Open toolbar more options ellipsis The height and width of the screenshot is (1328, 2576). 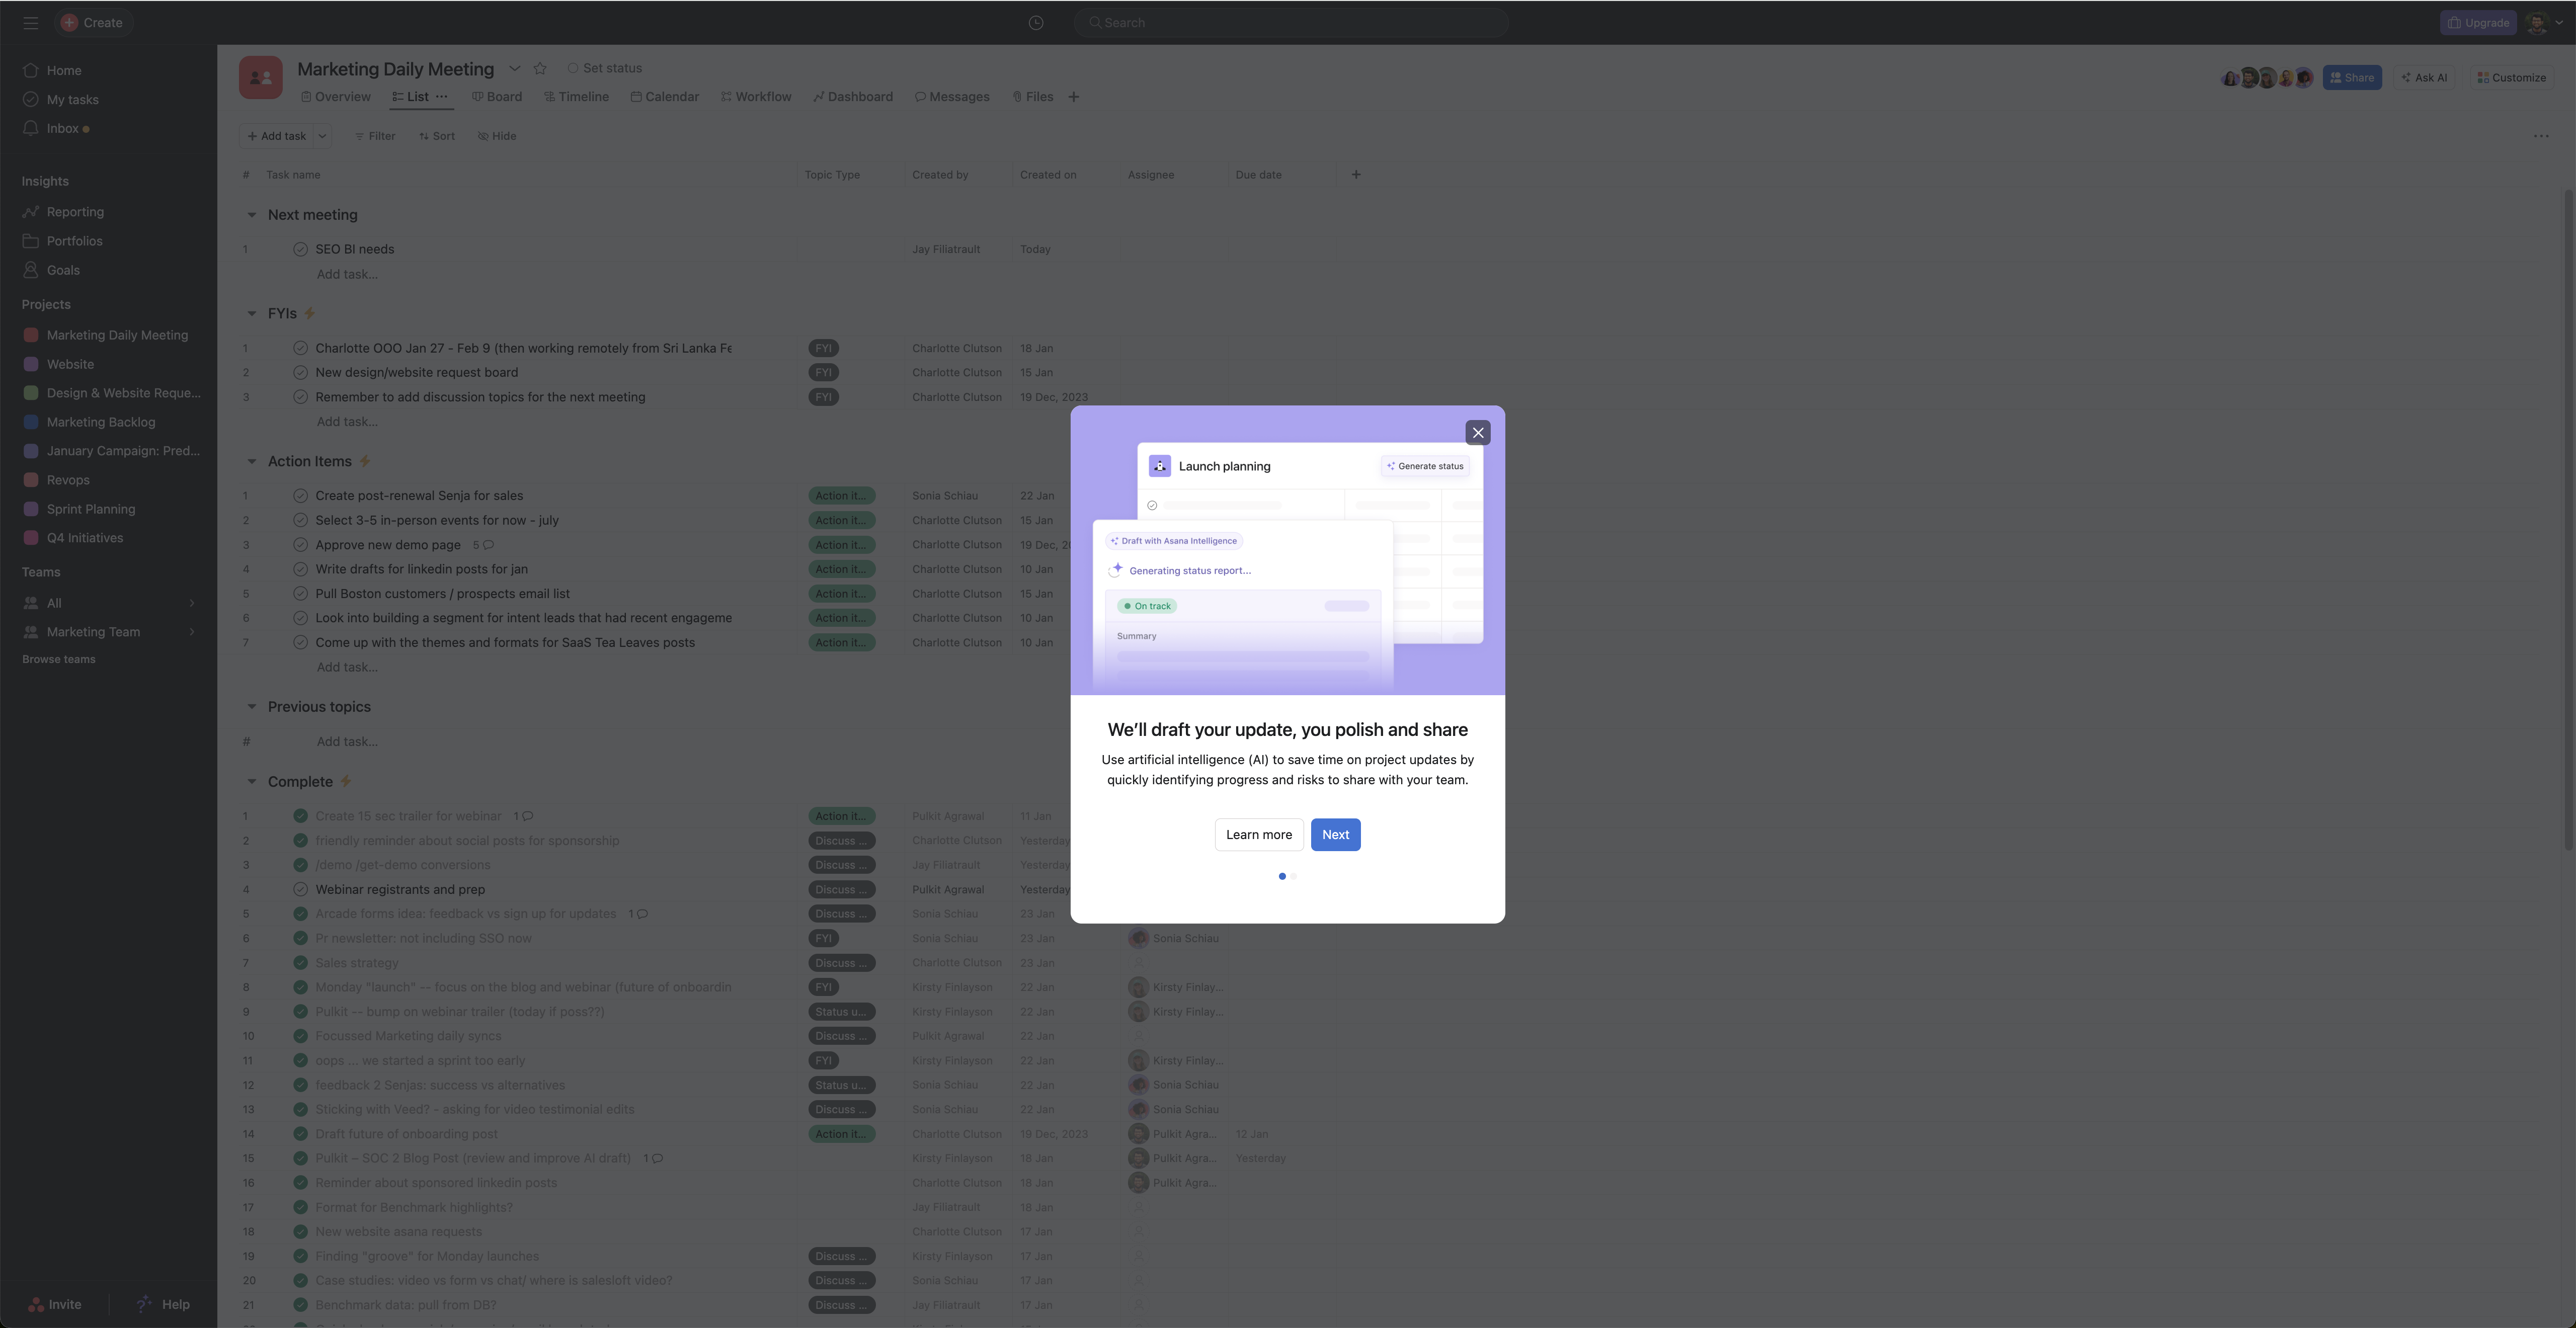pyautogui.click(x=2541, y=136)
